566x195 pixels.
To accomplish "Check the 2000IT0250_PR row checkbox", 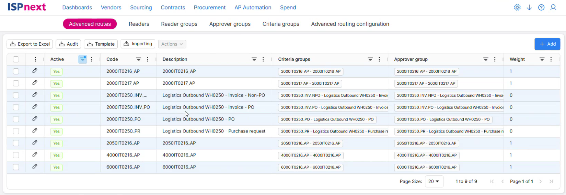I will (x=16, y=131).
